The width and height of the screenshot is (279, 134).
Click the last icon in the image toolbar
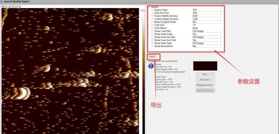point(19,6)
